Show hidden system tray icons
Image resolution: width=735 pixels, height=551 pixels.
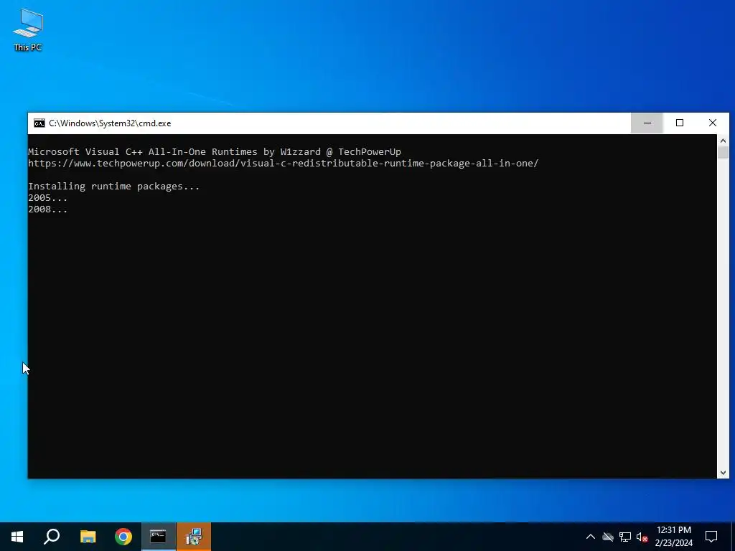pos(591,537)
